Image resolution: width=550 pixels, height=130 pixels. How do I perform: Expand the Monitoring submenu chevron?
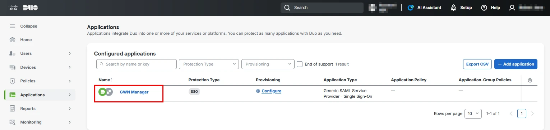click(x=70, y=122)
